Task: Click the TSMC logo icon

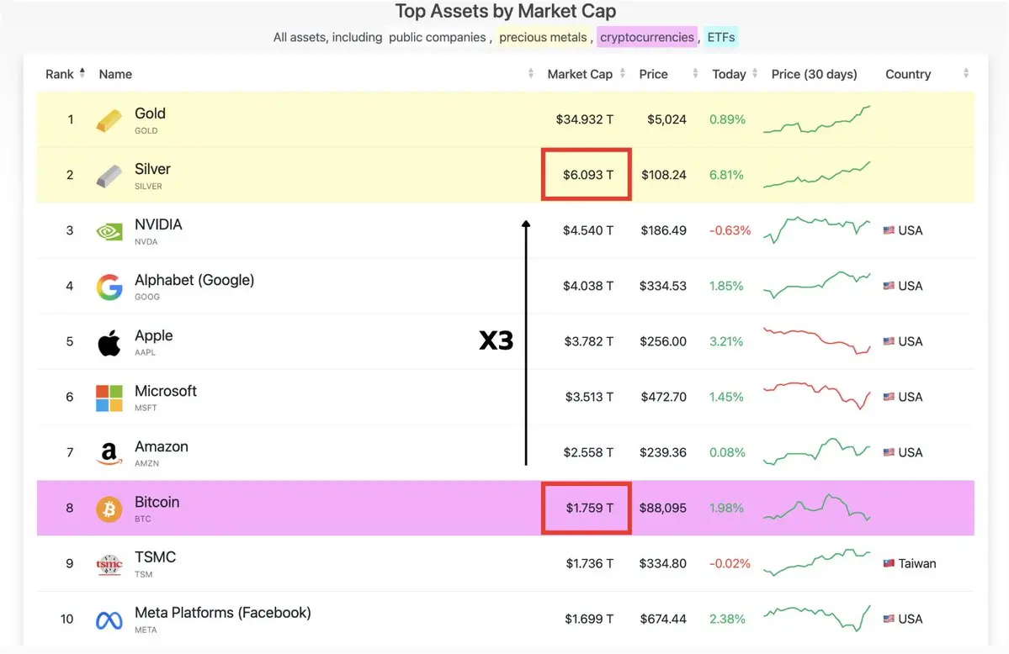Action: pyautogui.click(x=109, y=564)
